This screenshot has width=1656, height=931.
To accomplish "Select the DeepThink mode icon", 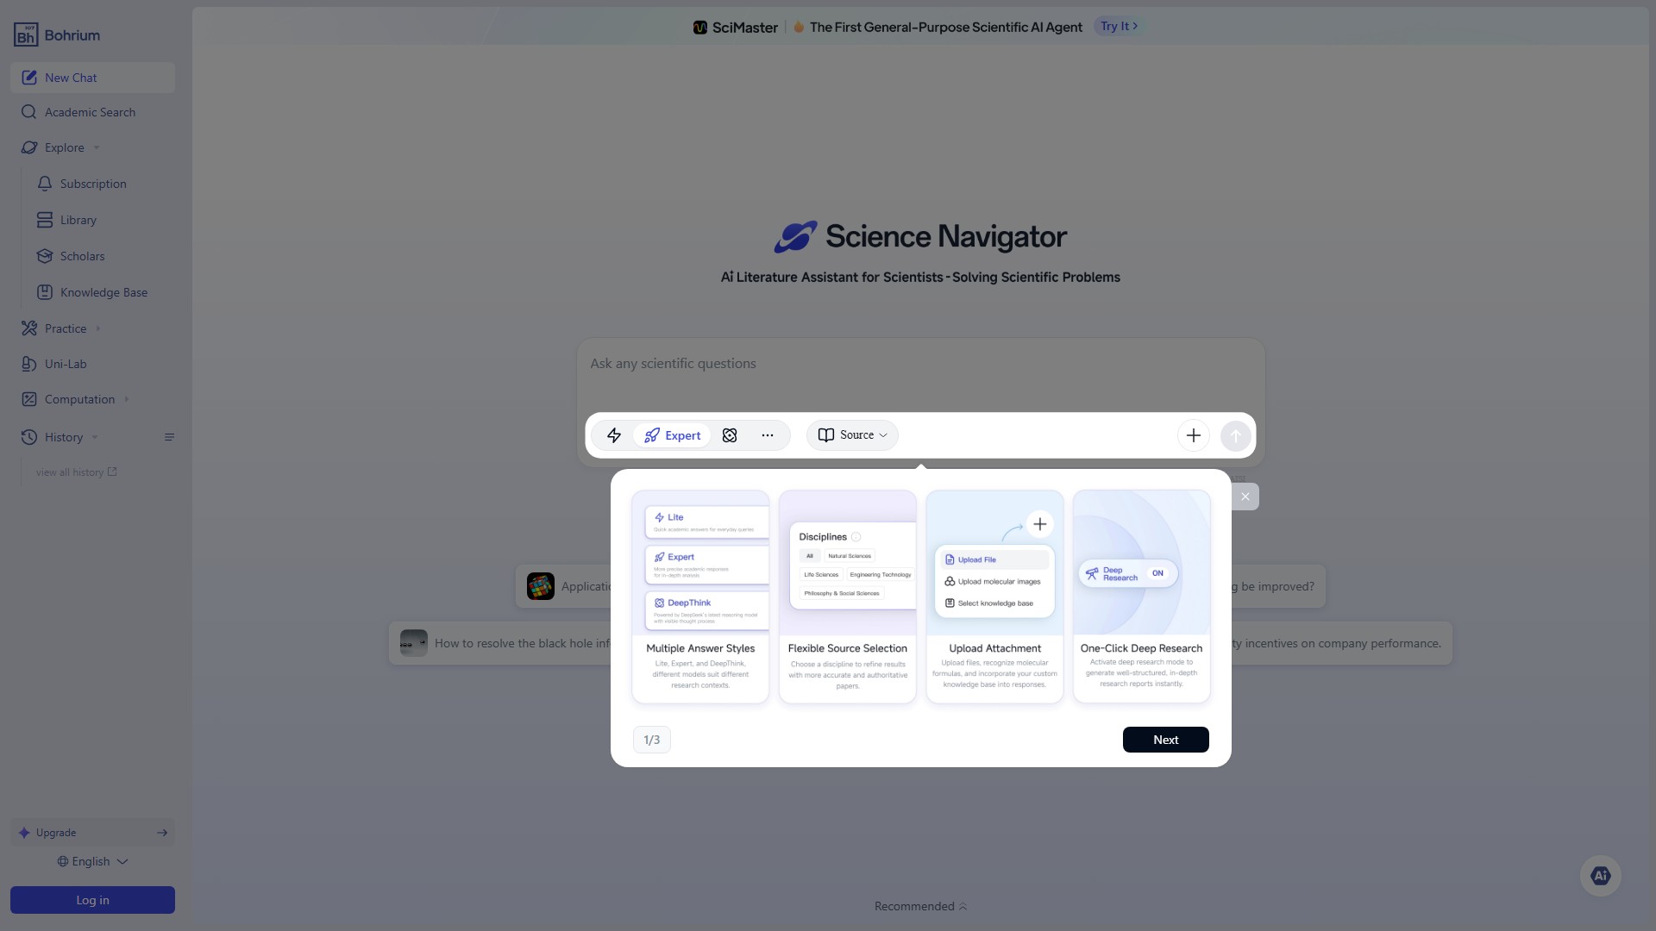I will point(730,435).
